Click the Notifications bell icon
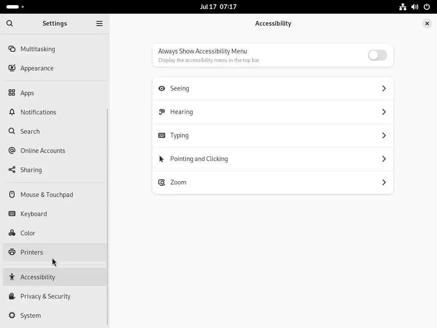Viewport: 437px width, 328px height. click(x=12, y=112)
